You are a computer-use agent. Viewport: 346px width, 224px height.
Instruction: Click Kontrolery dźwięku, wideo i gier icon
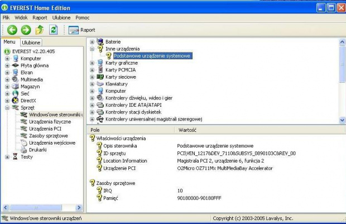[100, 98]
